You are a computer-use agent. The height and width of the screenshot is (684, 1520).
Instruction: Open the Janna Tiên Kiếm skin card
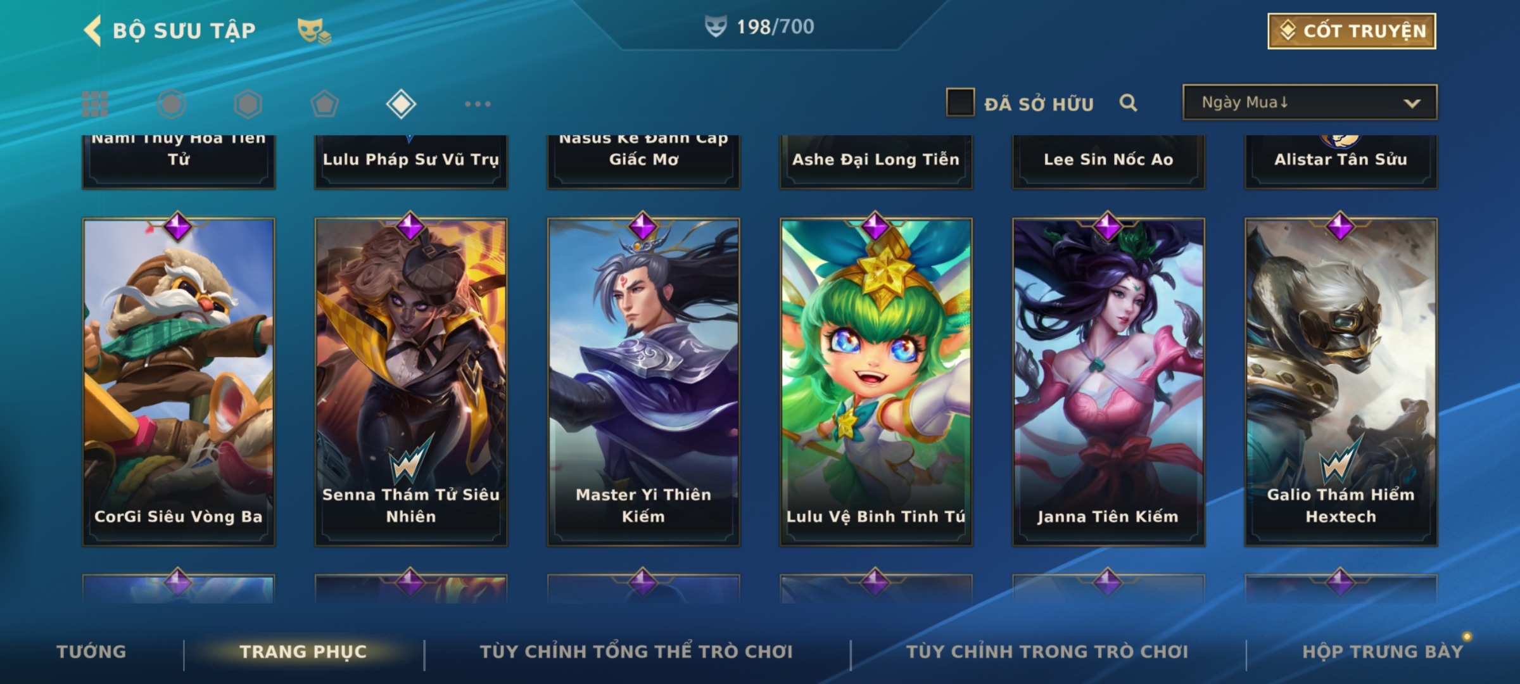(x=1108, y=382)
